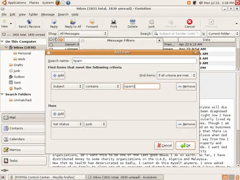This screenshot has height=180, width=240.
Task: Open the Help launcher in the top panel
Action: point(68,3)
